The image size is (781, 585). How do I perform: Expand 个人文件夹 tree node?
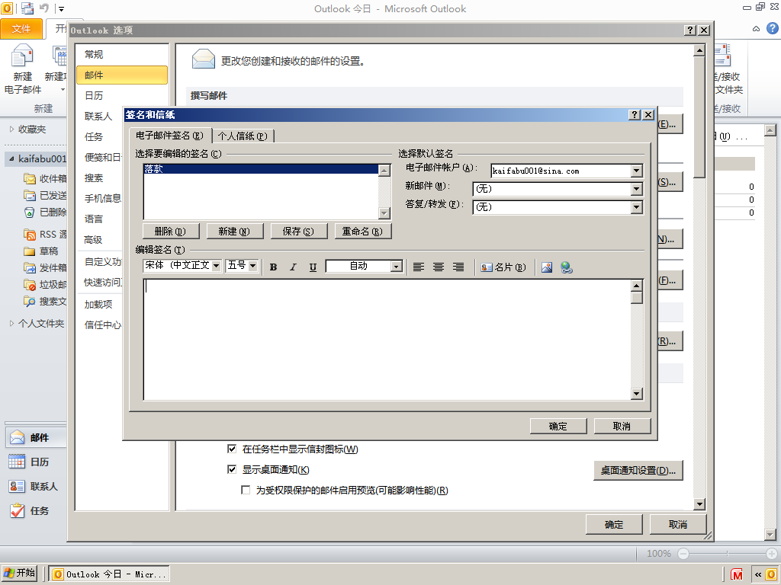[11, 323]
